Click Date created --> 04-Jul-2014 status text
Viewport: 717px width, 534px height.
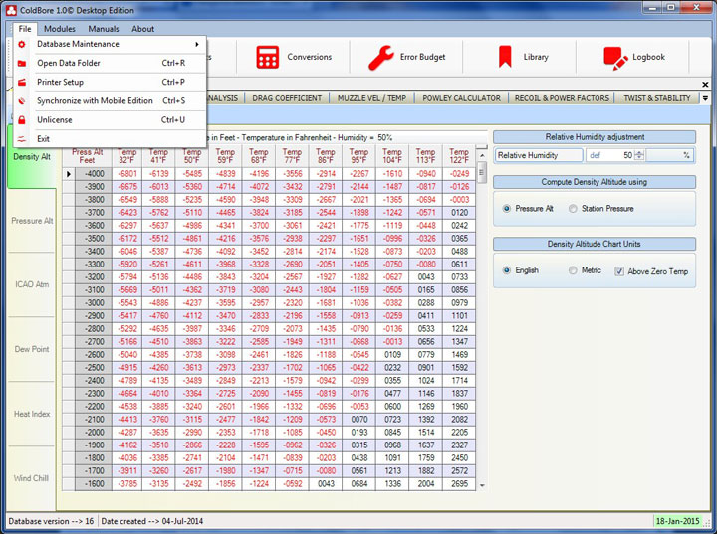[x=152, y=521]
